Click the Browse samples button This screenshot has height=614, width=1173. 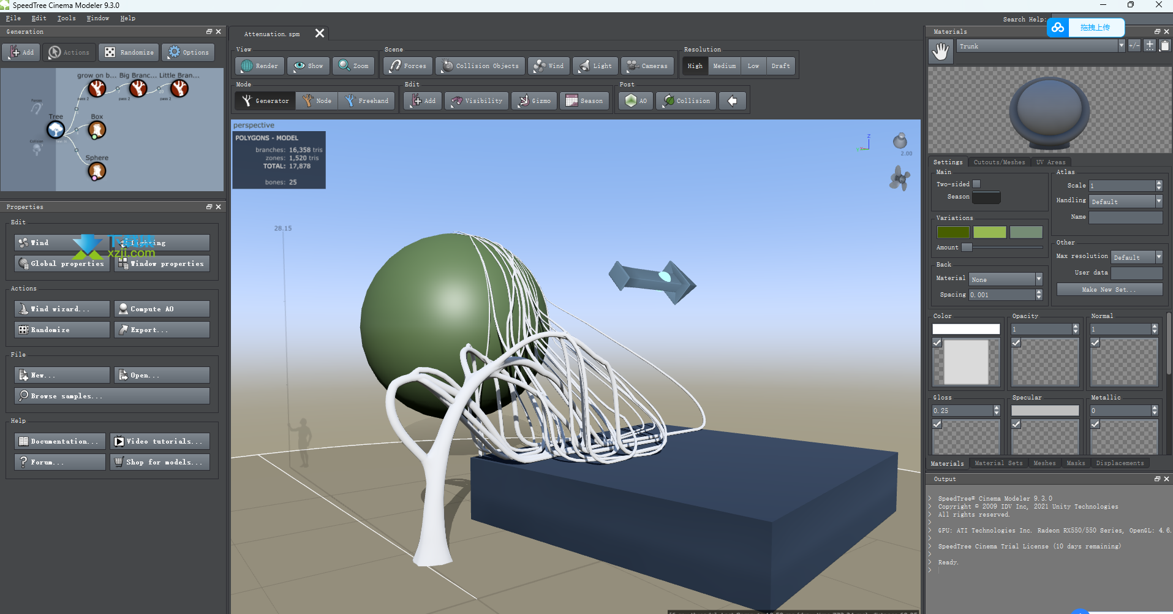pos(112,396)
